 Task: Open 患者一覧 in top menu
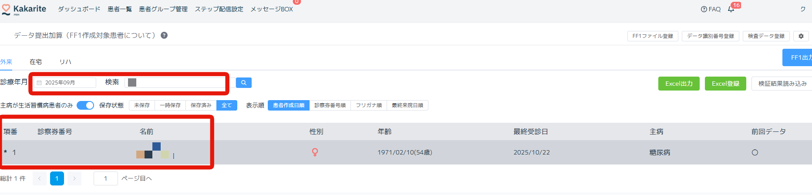pyautogui.click(x=120, y=9)
